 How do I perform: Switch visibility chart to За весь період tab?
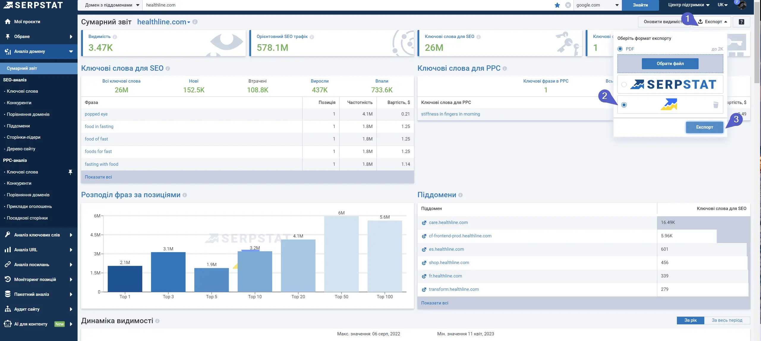(727, 320)
